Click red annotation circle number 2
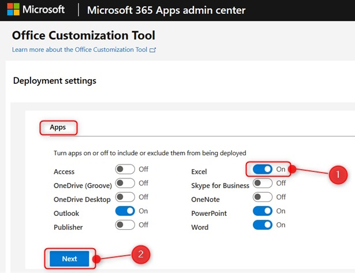Viewport: 355px width, 273px height. point(141,255)
